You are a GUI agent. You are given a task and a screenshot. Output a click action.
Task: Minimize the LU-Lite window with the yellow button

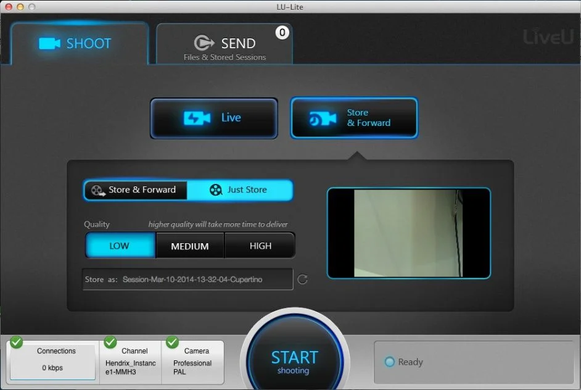pos(20,7)
